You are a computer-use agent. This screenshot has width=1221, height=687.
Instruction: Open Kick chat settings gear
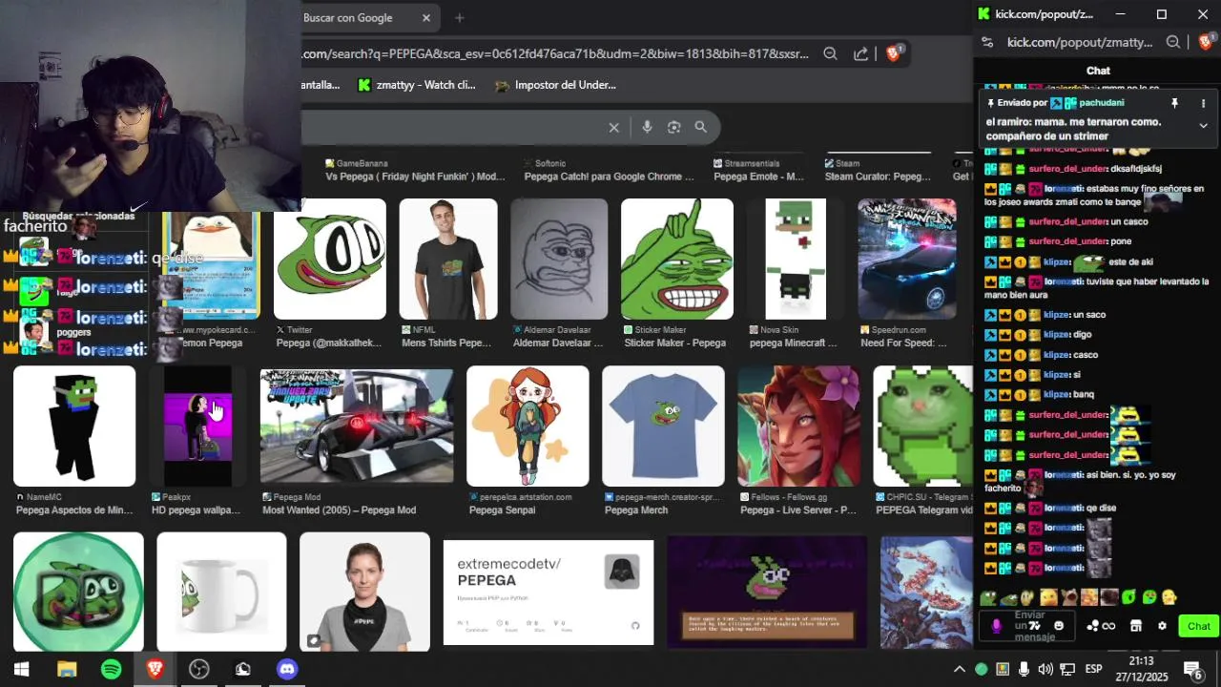click(1162, 626)
